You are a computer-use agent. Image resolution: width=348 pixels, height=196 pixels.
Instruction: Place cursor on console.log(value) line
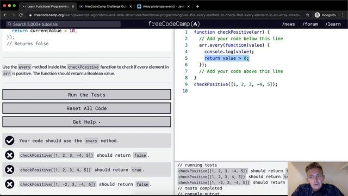pos(229,52)
